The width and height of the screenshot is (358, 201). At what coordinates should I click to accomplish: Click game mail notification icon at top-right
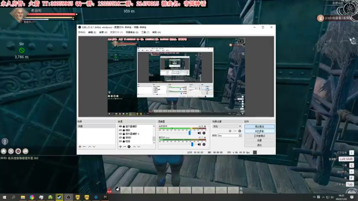tap(320, 18)
